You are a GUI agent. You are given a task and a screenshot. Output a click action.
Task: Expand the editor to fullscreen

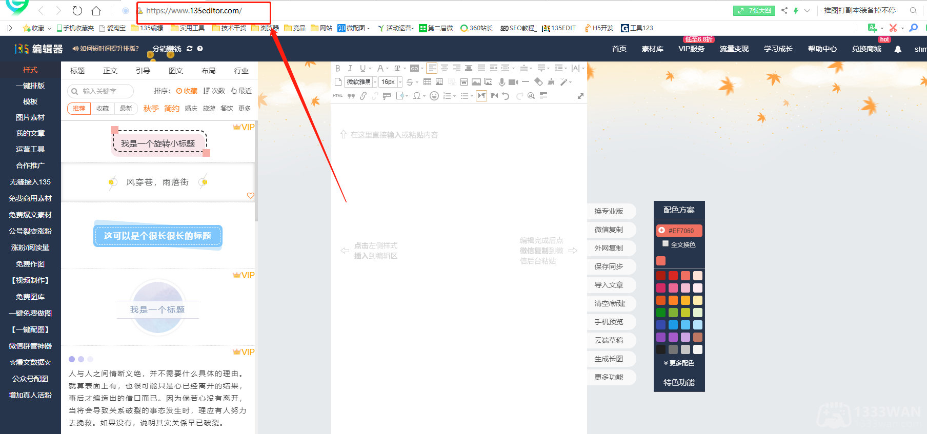pos(580,96)
